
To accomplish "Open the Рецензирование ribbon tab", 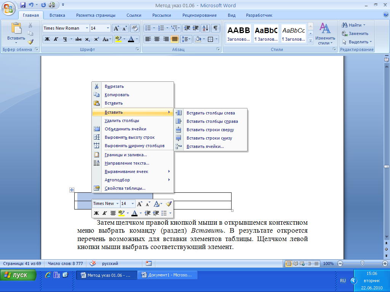I will pyautogui.click(x=200, y=15).
